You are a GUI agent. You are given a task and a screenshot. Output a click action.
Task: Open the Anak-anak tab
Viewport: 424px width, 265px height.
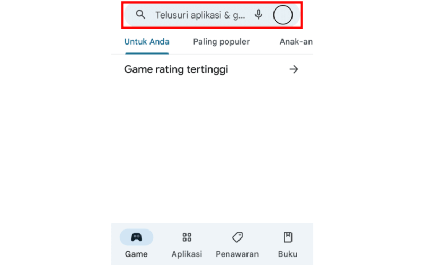[x=296, y=42]
